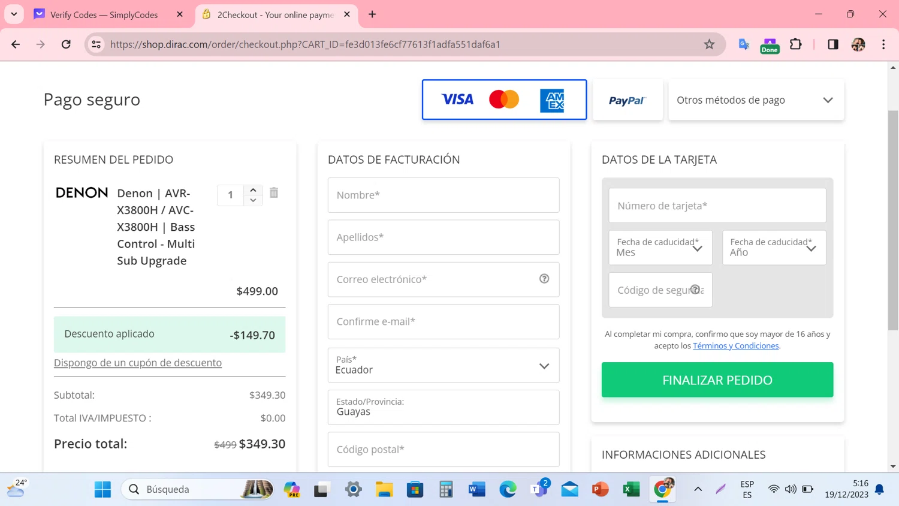Open Otros métodos de pago dropdown
Viewport: 899px width, 506px height.
point(756,100)
